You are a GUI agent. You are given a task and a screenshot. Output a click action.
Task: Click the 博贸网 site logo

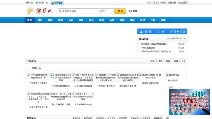[40, 11]
